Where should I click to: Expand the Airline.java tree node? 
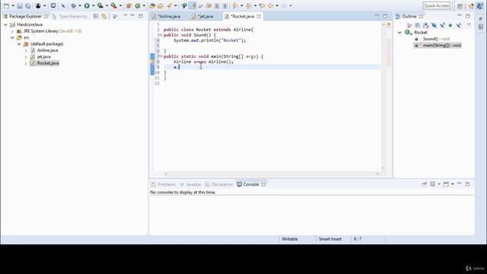[26, 50]
